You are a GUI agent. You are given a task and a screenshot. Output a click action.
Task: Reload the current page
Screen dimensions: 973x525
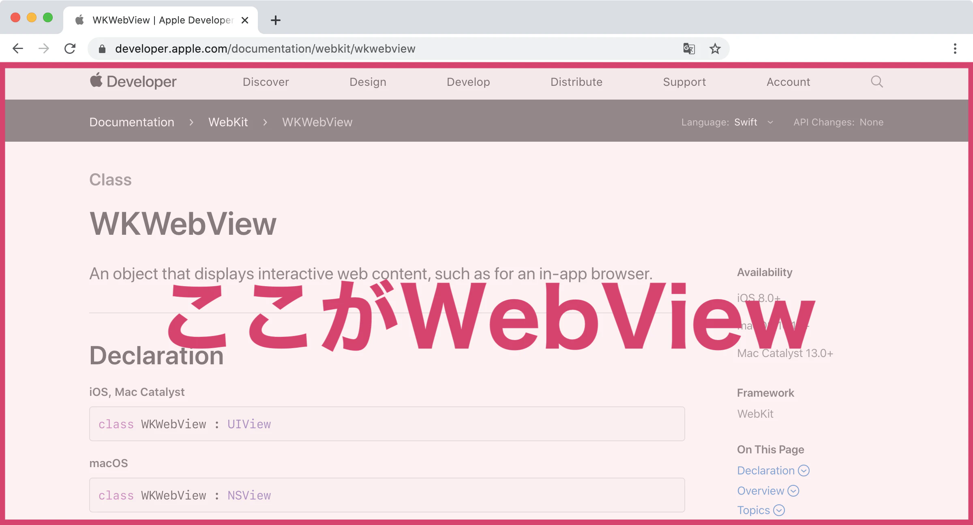click(70, 48)
